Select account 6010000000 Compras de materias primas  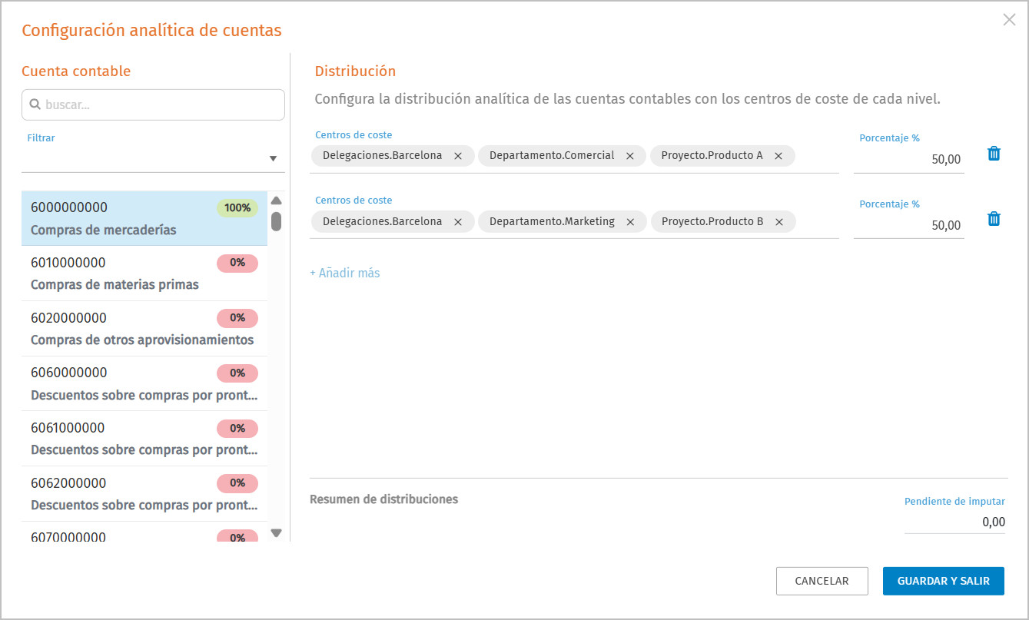pos(144,274)
